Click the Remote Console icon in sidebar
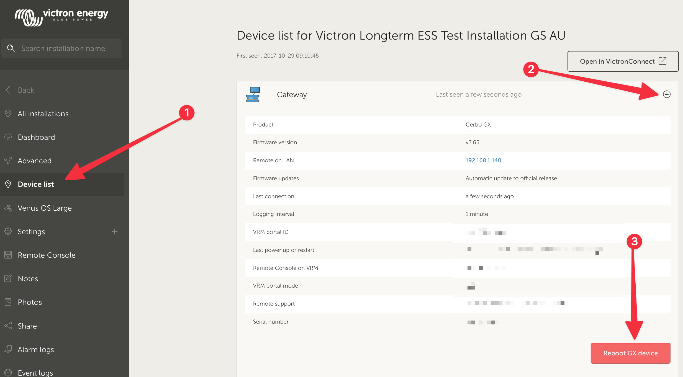 [x=8, y=255]
